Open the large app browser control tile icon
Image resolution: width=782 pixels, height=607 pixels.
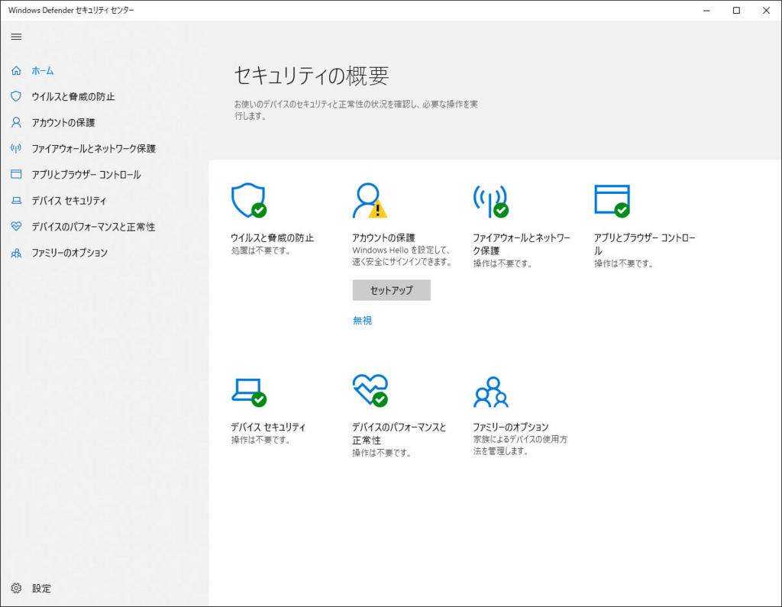tap(612, 201)
